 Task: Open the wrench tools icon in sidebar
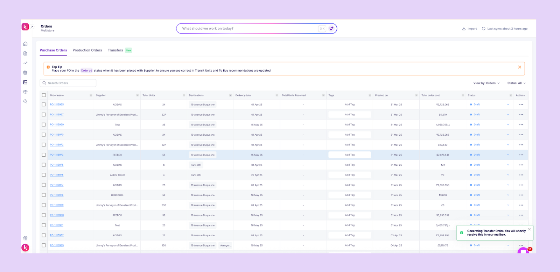(25, 101)
